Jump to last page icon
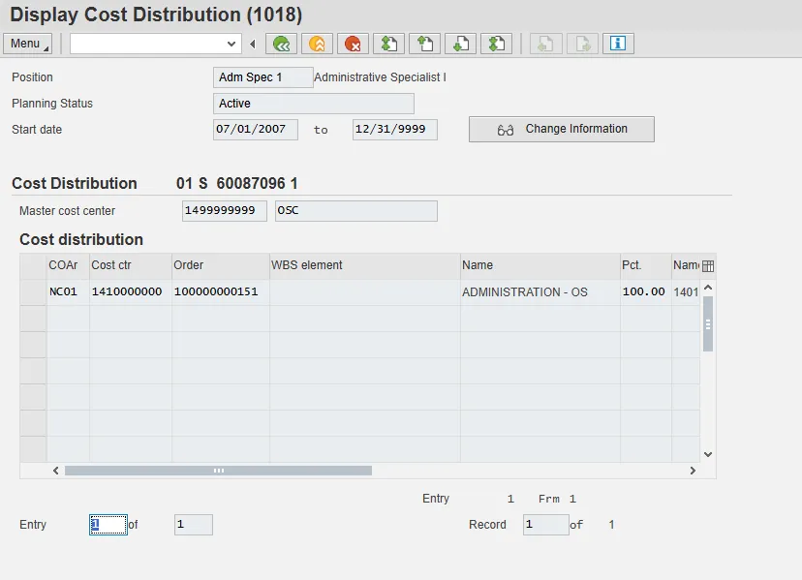Viewport: 802px width, 580px height. (x=497, y=44)
